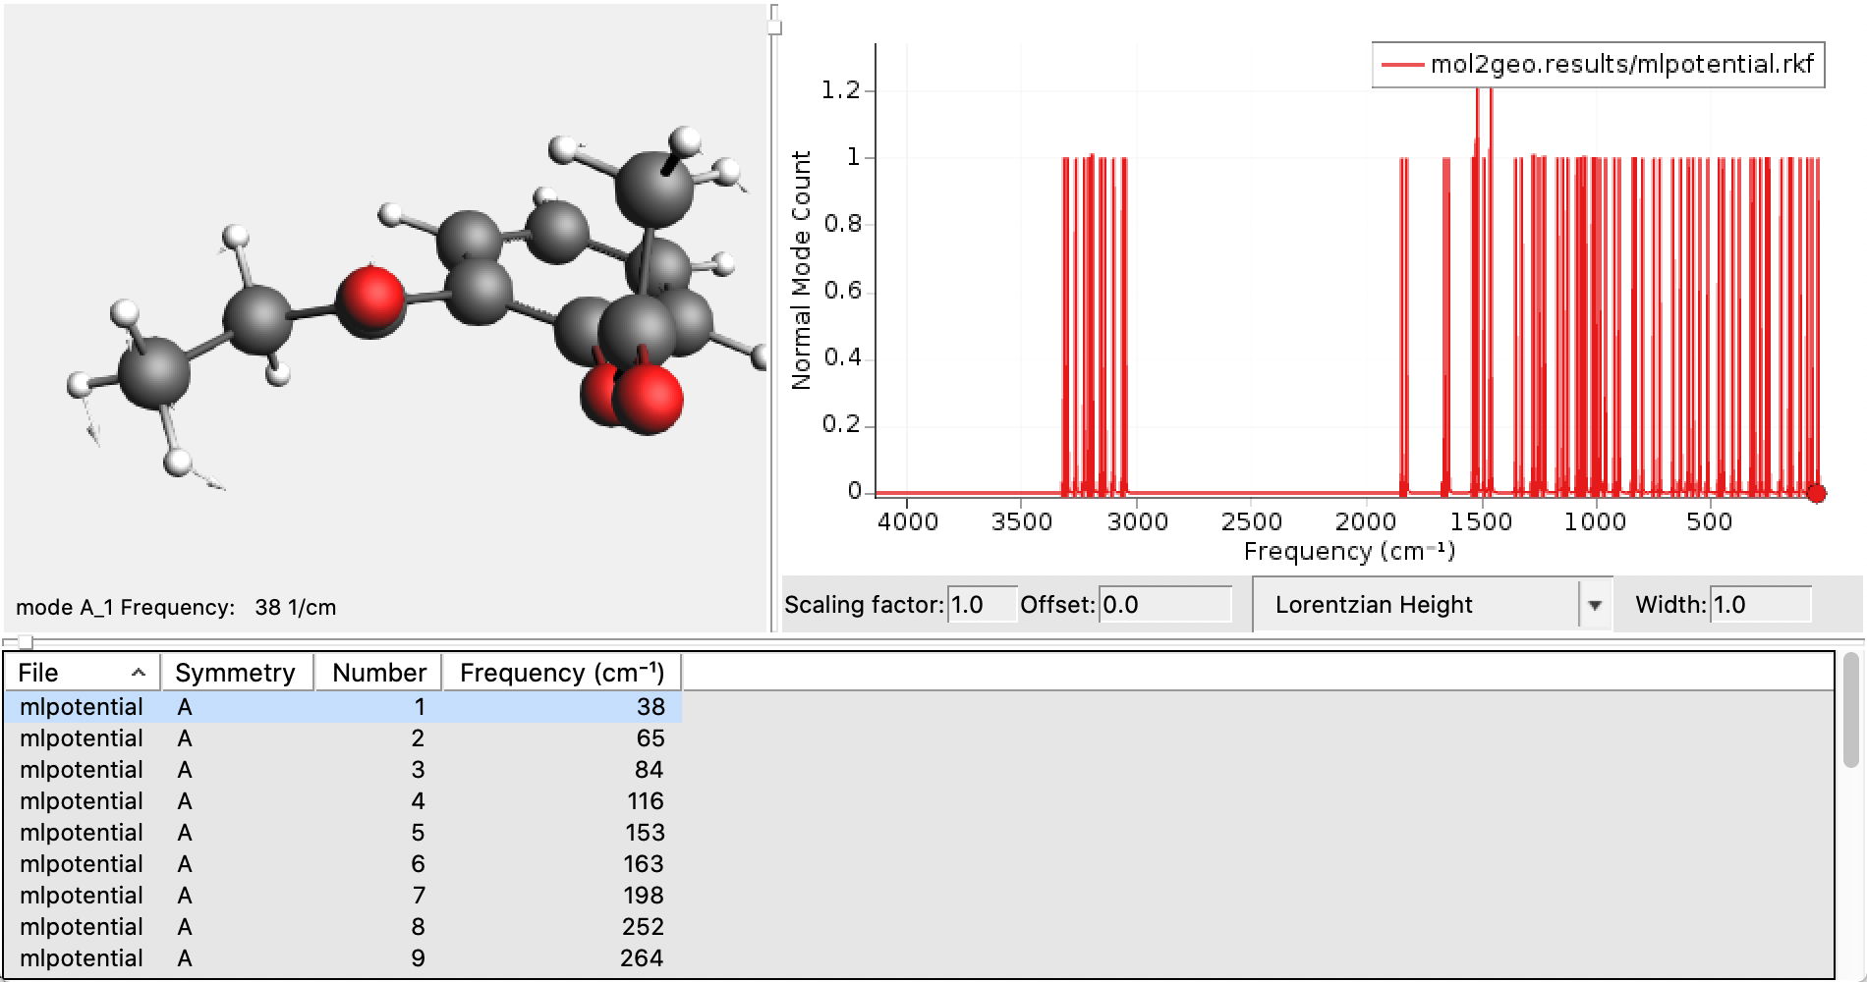Screen dimensions: 1867x982
Task: Click the vertical scrollbar of the modes table
Action: (1850, 712)
